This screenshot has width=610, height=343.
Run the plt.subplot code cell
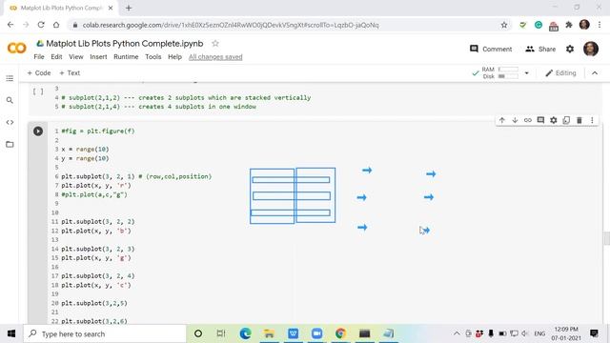click(38, 131)
